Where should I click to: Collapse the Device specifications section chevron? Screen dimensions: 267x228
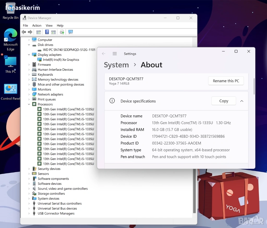point(242,101)
